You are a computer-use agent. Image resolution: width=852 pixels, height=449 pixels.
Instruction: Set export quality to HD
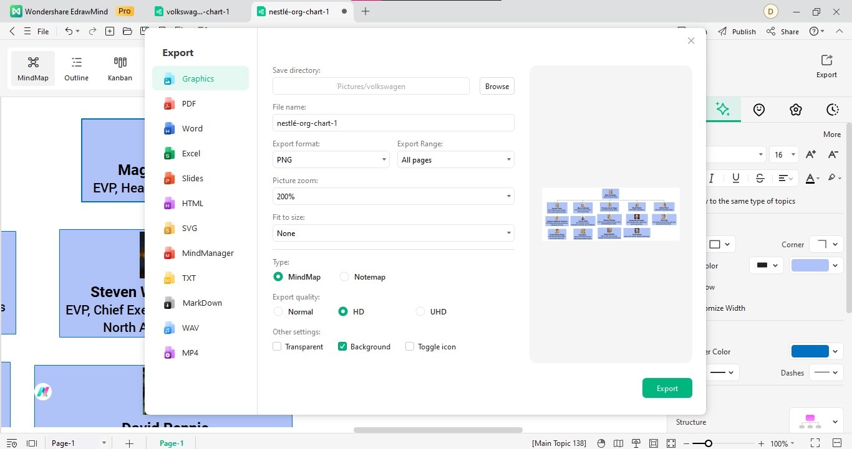pos(343,311)
